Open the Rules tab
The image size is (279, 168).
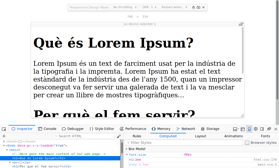coord(137,136)
